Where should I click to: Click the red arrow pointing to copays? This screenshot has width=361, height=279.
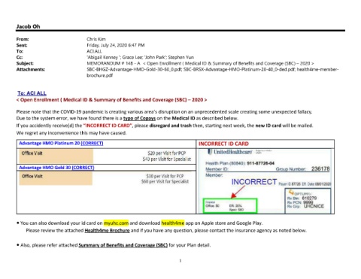click(238, 192)
